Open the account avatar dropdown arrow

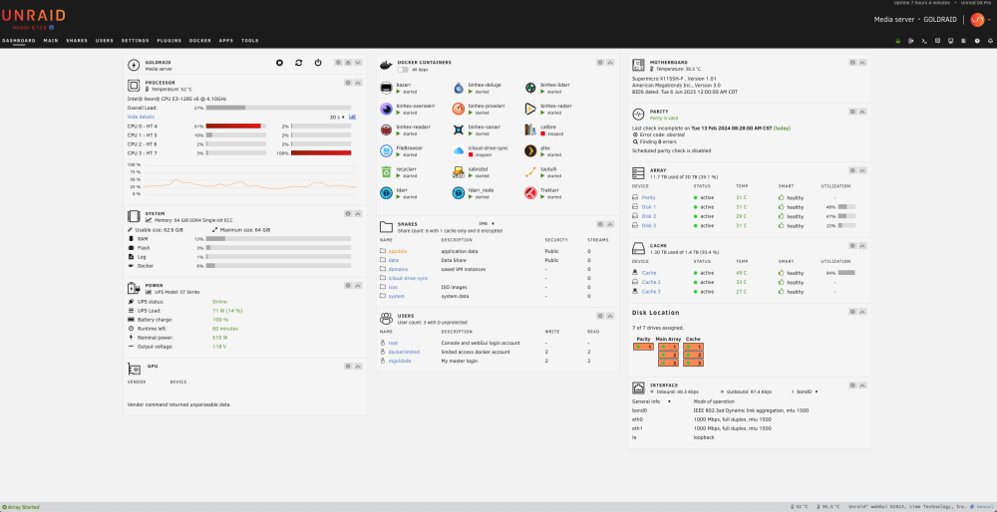(x=989, y=20)
